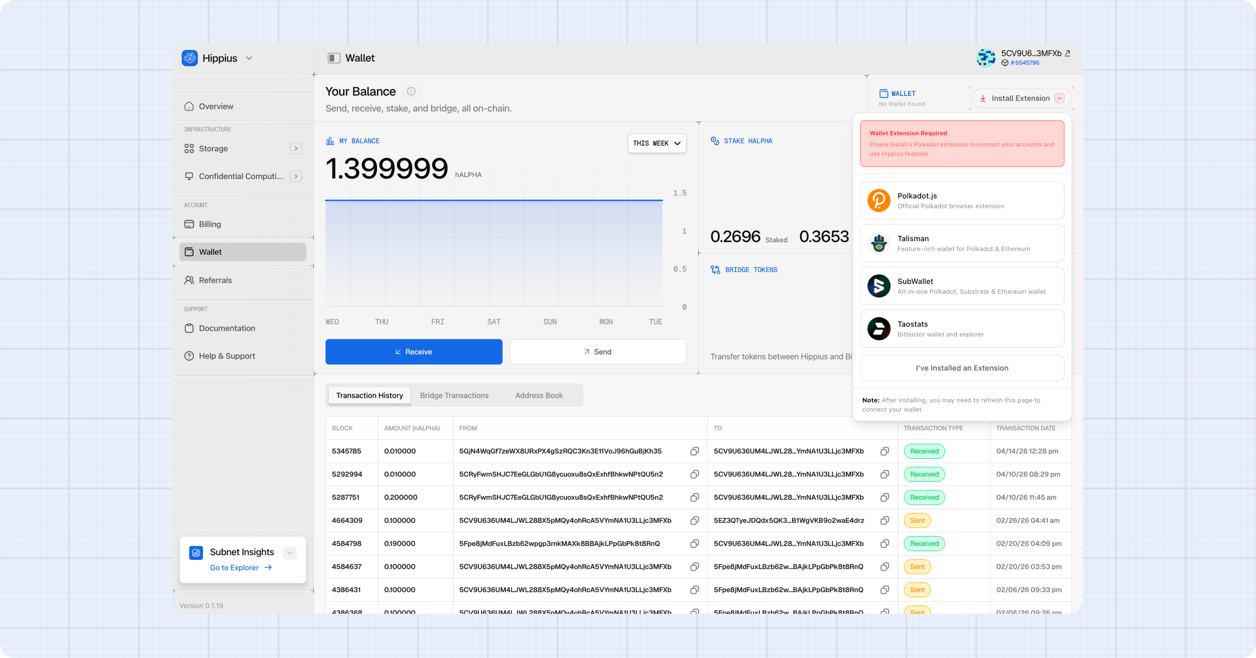Copy the From address in row 4584637
The height and width of the screenshot is (658, 1256).
pos(695,567)
